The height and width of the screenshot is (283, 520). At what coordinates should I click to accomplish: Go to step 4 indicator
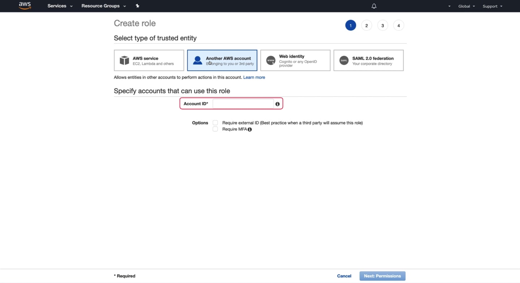click(398, 25)
